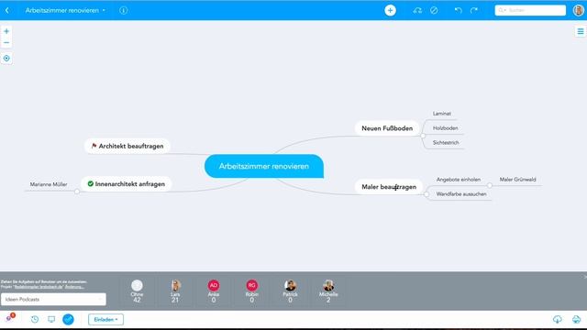Open the map info icon
This screenshot has height=330, width=587.
point(124,10)
